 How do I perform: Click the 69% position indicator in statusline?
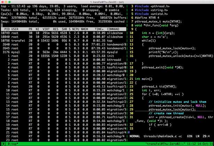pos(190,136)
